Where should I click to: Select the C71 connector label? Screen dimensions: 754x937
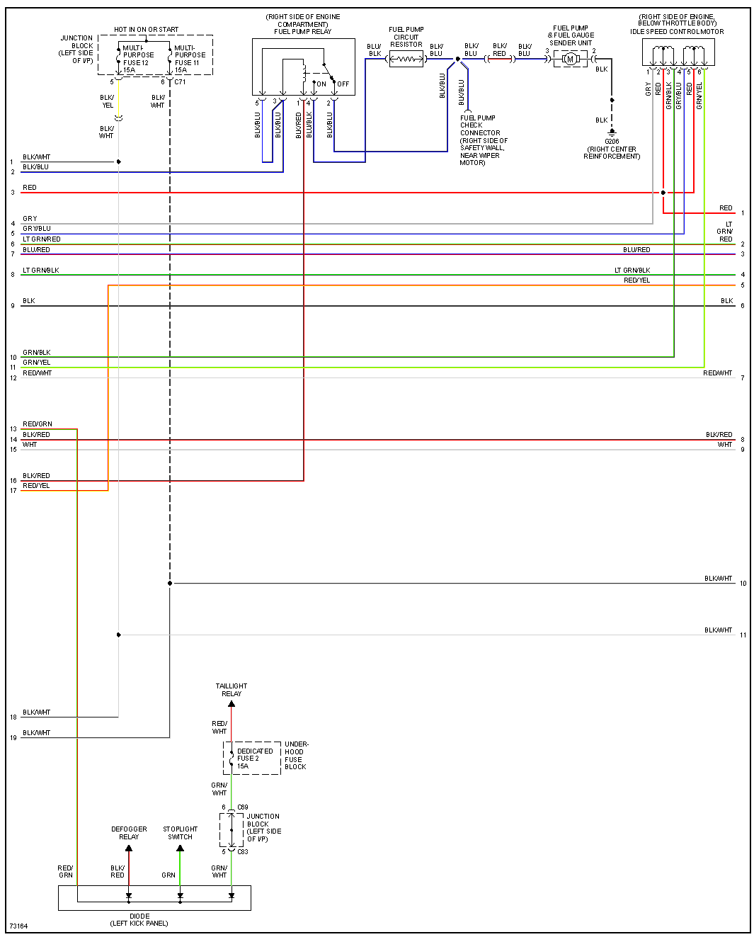[x=181, y=82]
